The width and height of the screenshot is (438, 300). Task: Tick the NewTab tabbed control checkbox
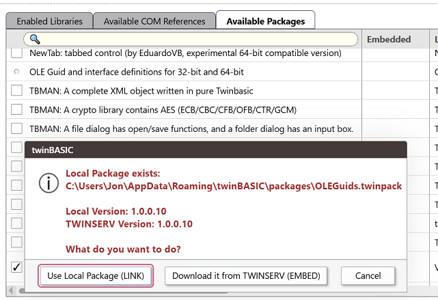pos(16,53)
